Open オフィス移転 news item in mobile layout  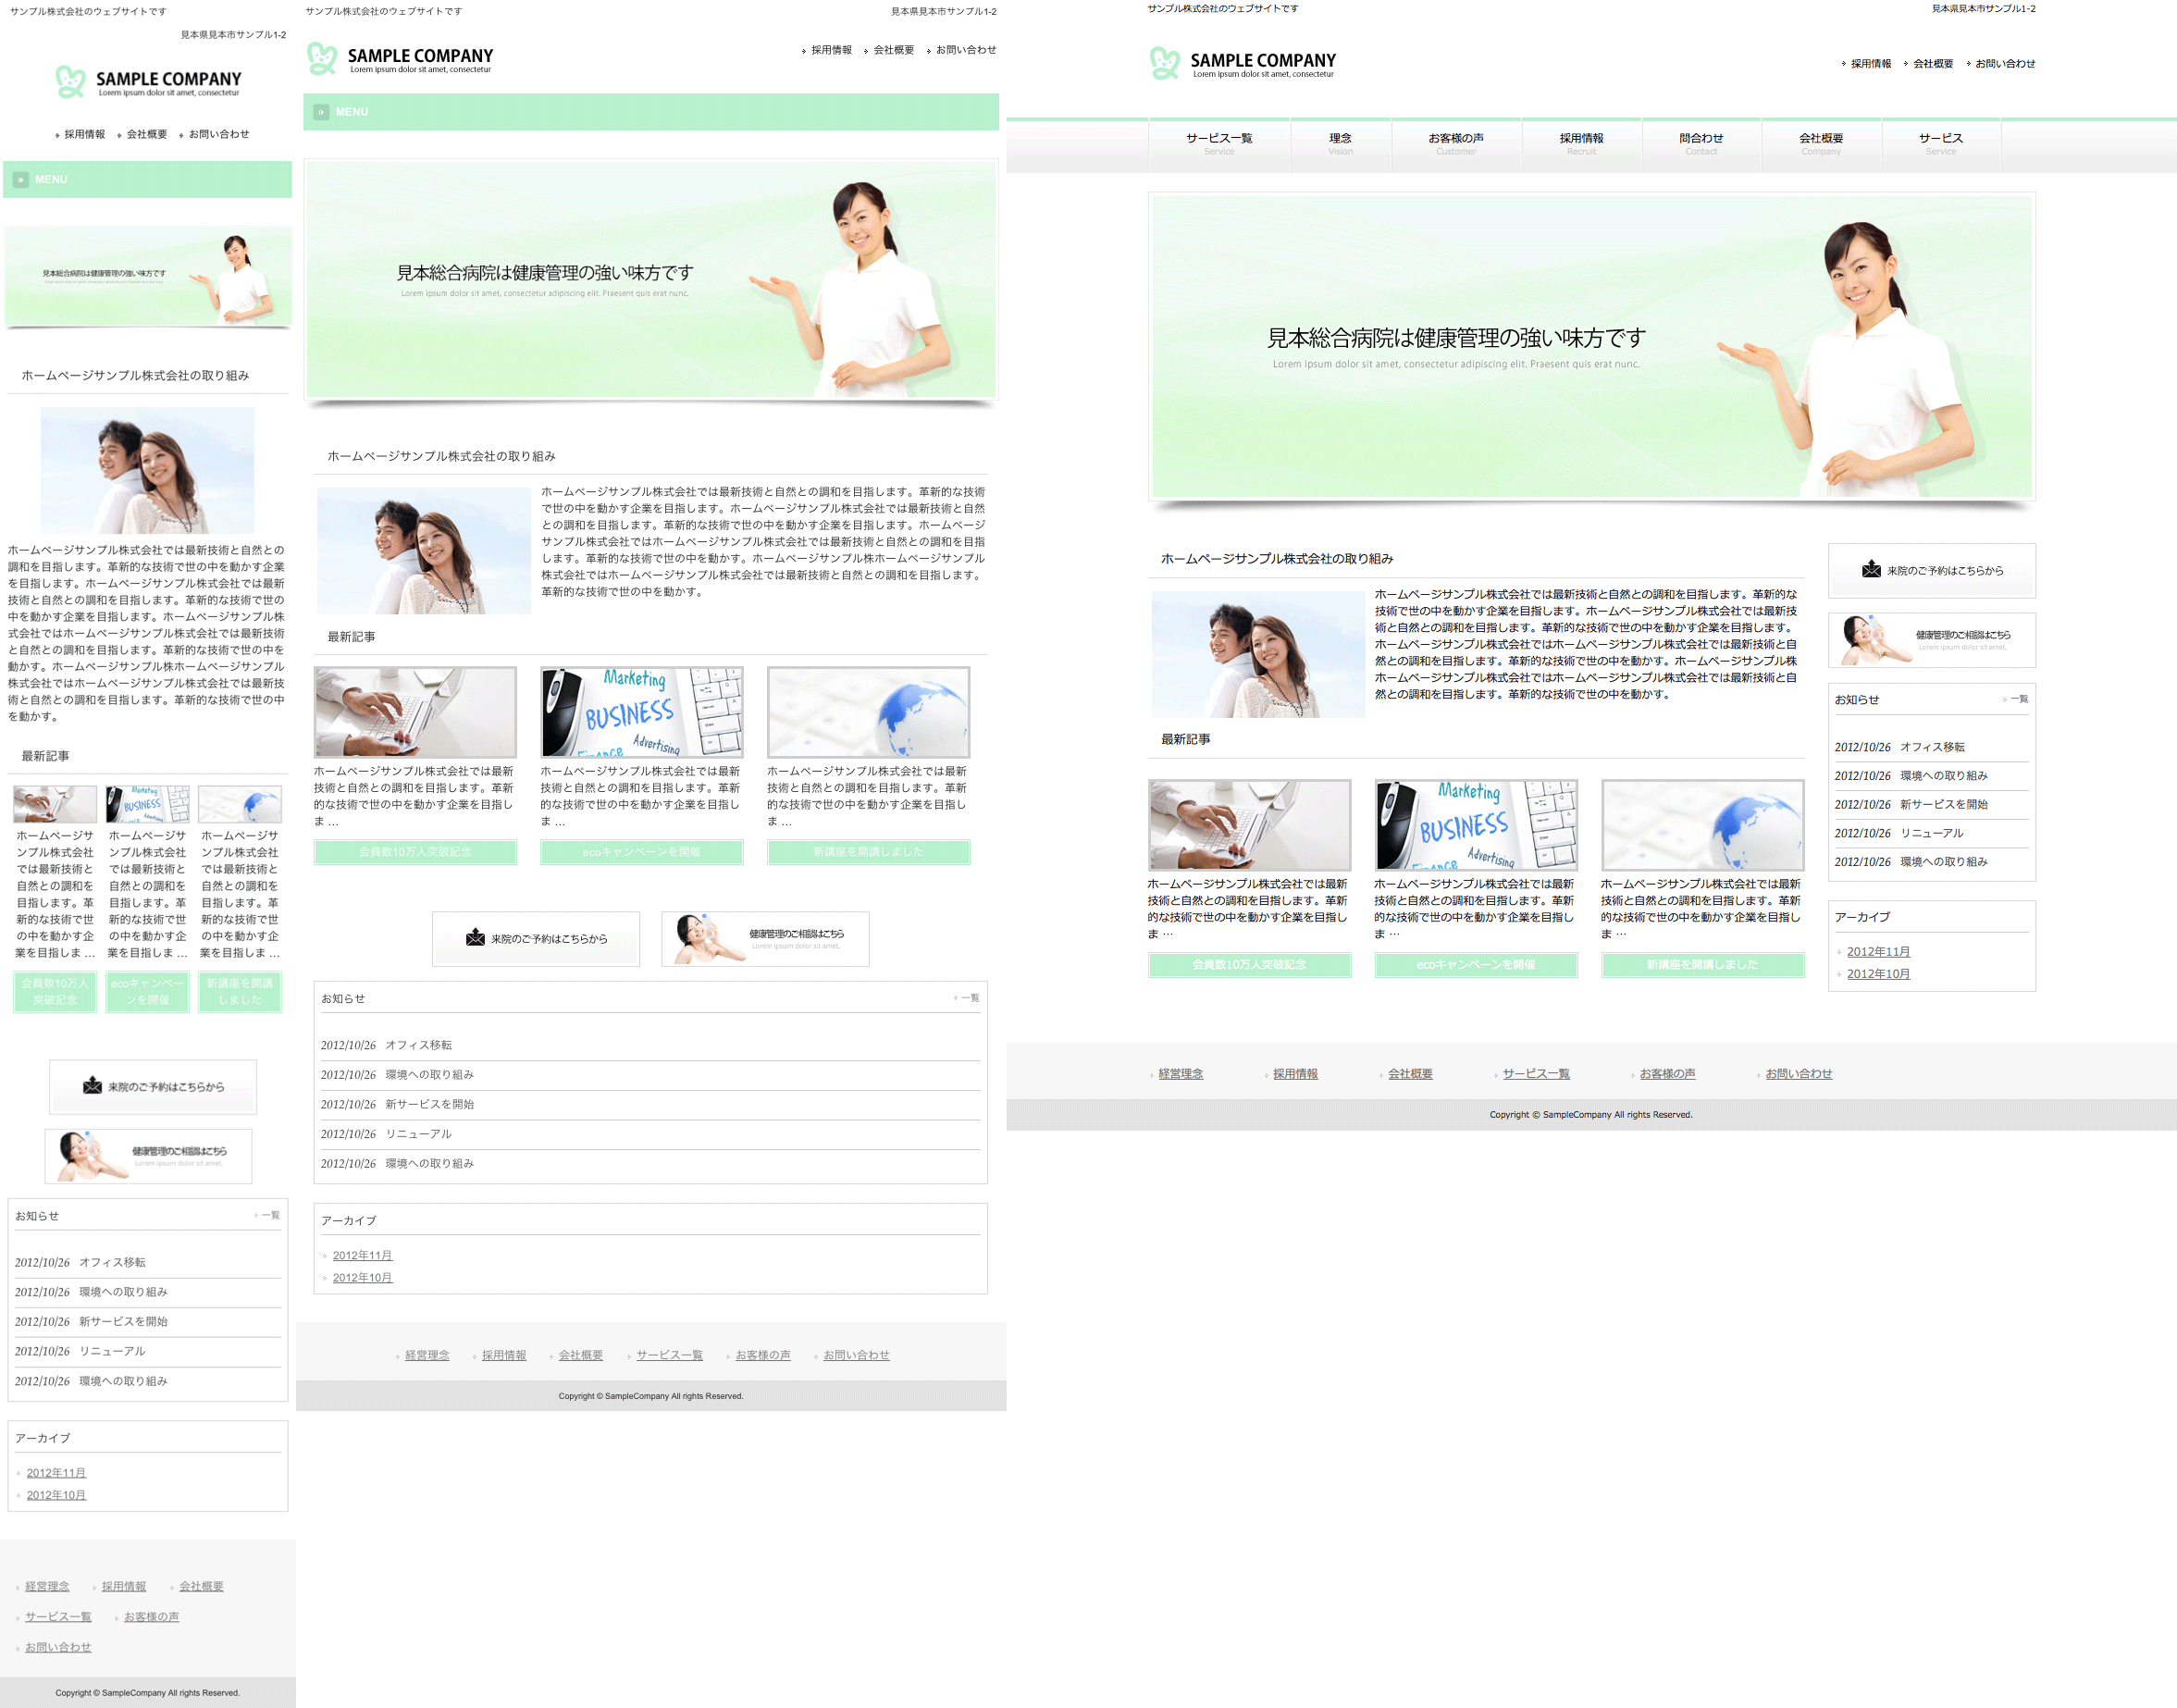click(112, 1263)
